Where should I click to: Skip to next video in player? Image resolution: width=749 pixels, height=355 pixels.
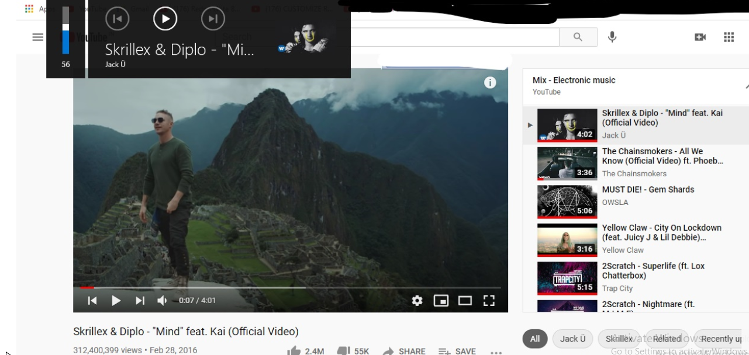coord(140,301)
